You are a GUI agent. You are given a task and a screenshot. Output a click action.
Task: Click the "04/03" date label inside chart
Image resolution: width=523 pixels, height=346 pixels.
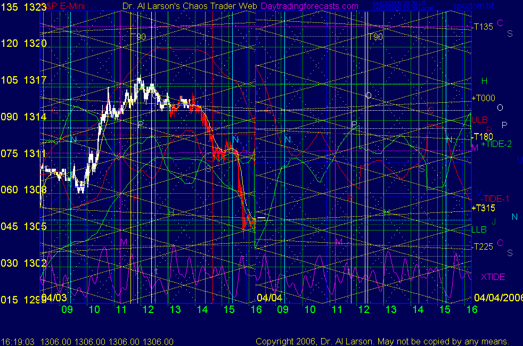tap(54, 298)
